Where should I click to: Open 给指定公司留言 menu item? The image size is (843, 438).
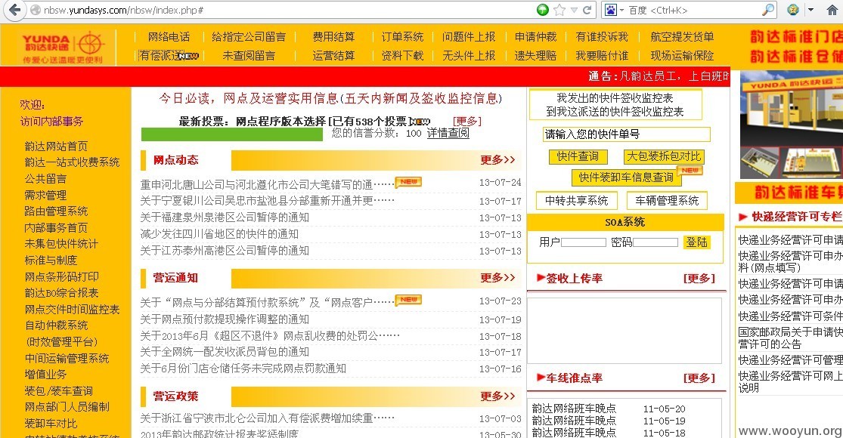click(249, 37)
